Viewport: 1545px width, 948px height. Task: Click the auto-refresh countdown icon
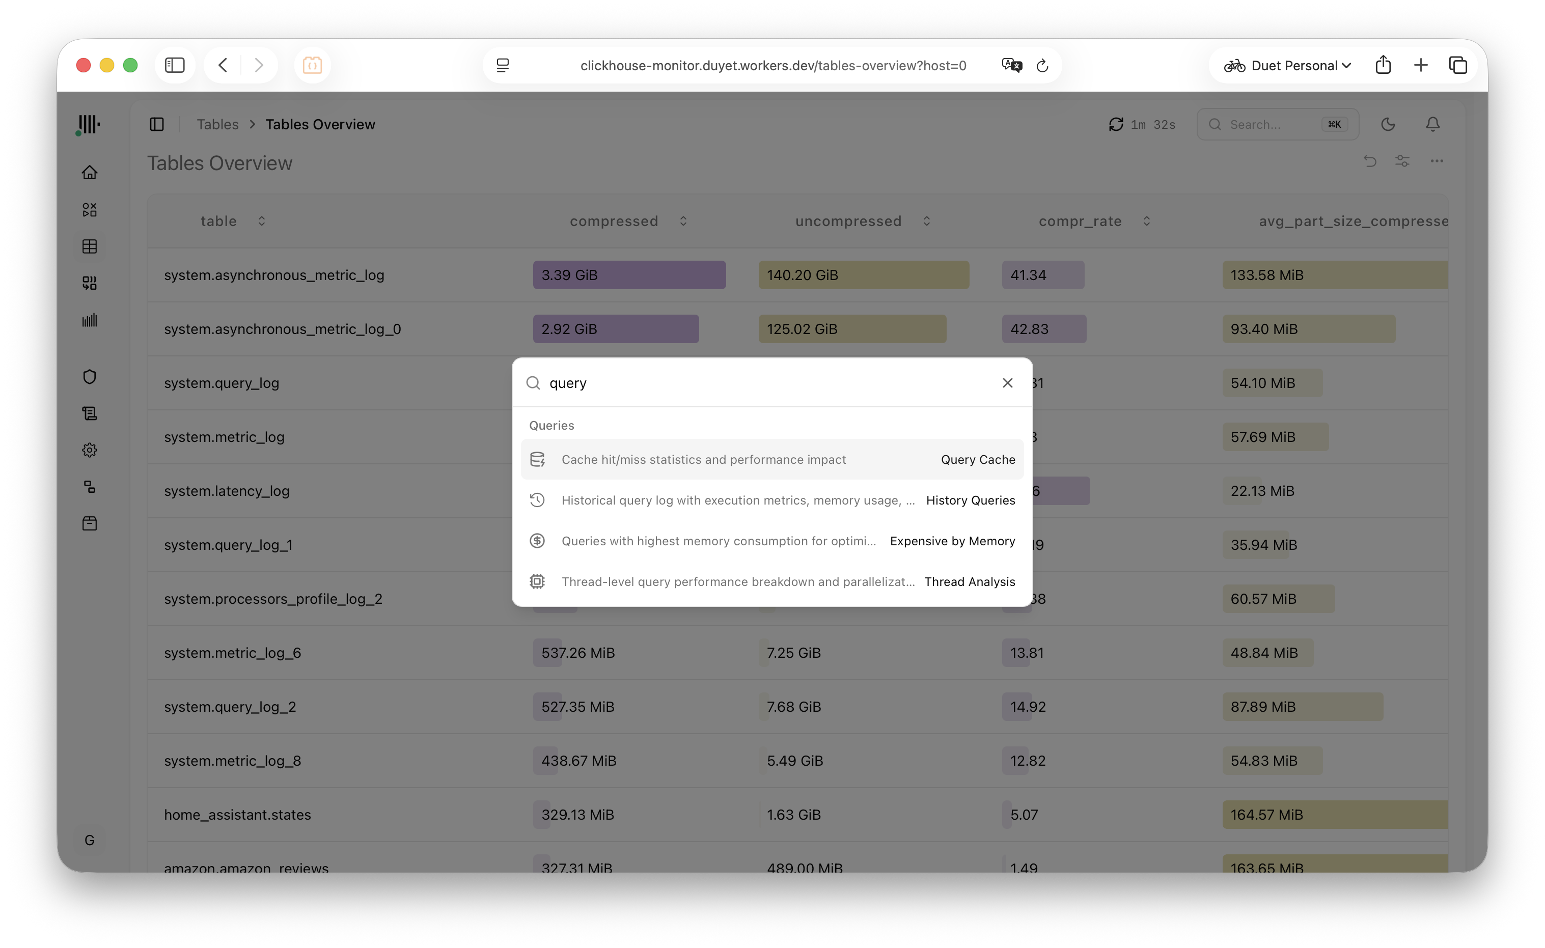tap(1116, 124)
